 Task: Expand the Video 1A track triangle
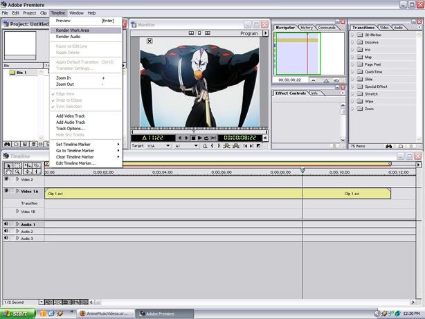click(x=17, y=191)
